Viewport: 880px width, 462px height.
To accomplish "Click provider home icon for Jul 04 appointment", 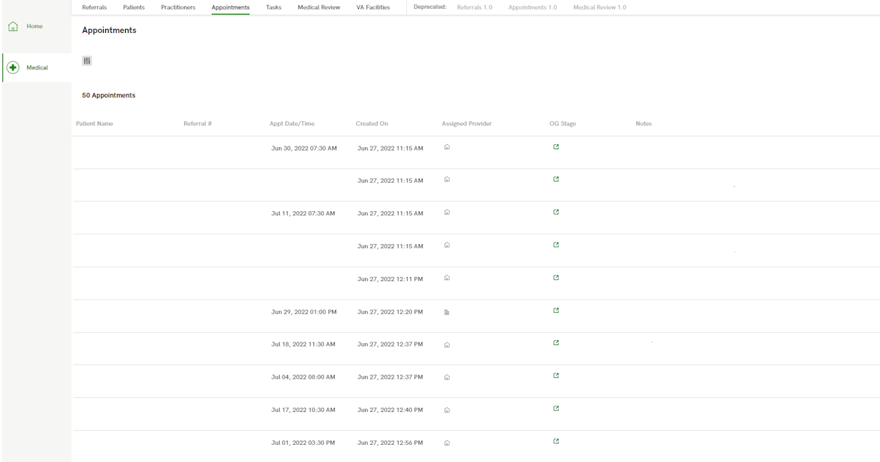I will click(x=447, y=377).
